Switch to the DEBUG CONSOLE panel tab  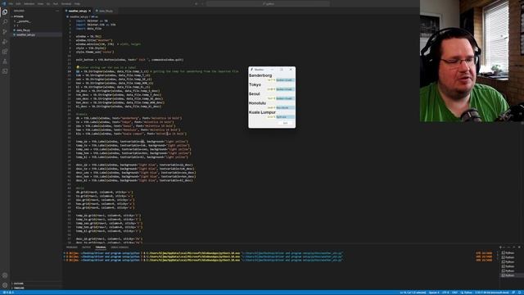click(120, 247)
